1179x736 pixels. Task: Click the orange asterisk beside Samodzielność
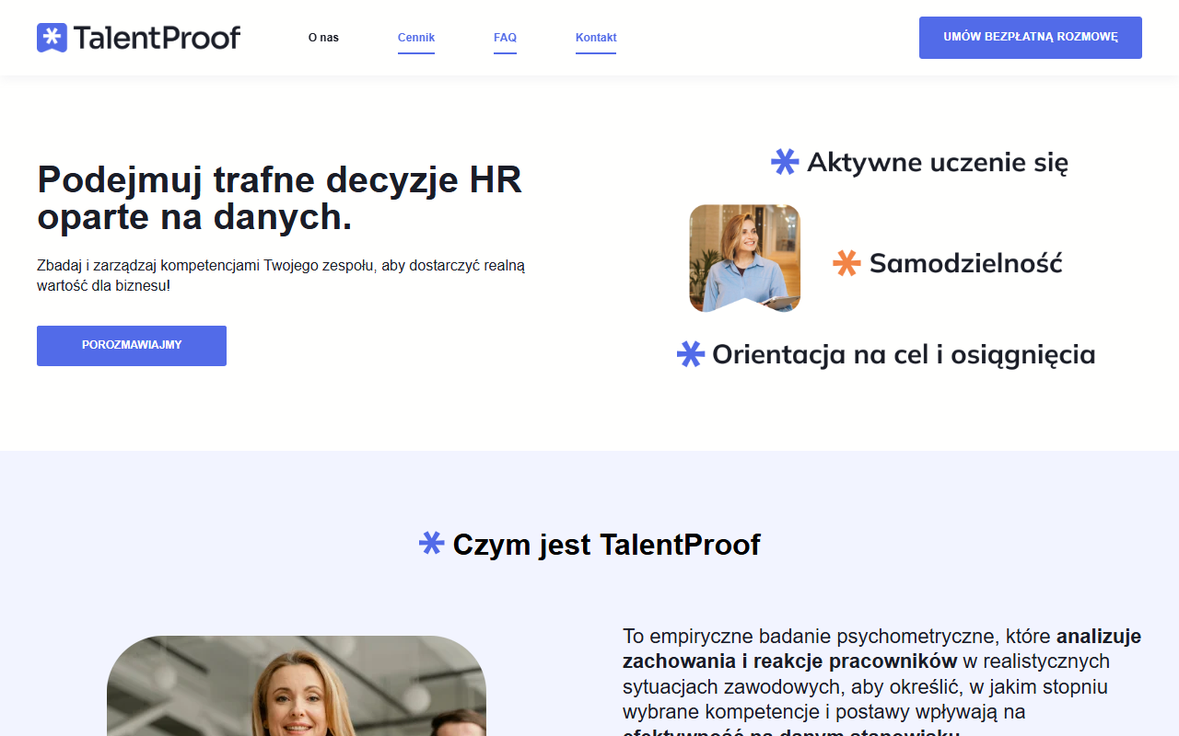pos(846,263)
